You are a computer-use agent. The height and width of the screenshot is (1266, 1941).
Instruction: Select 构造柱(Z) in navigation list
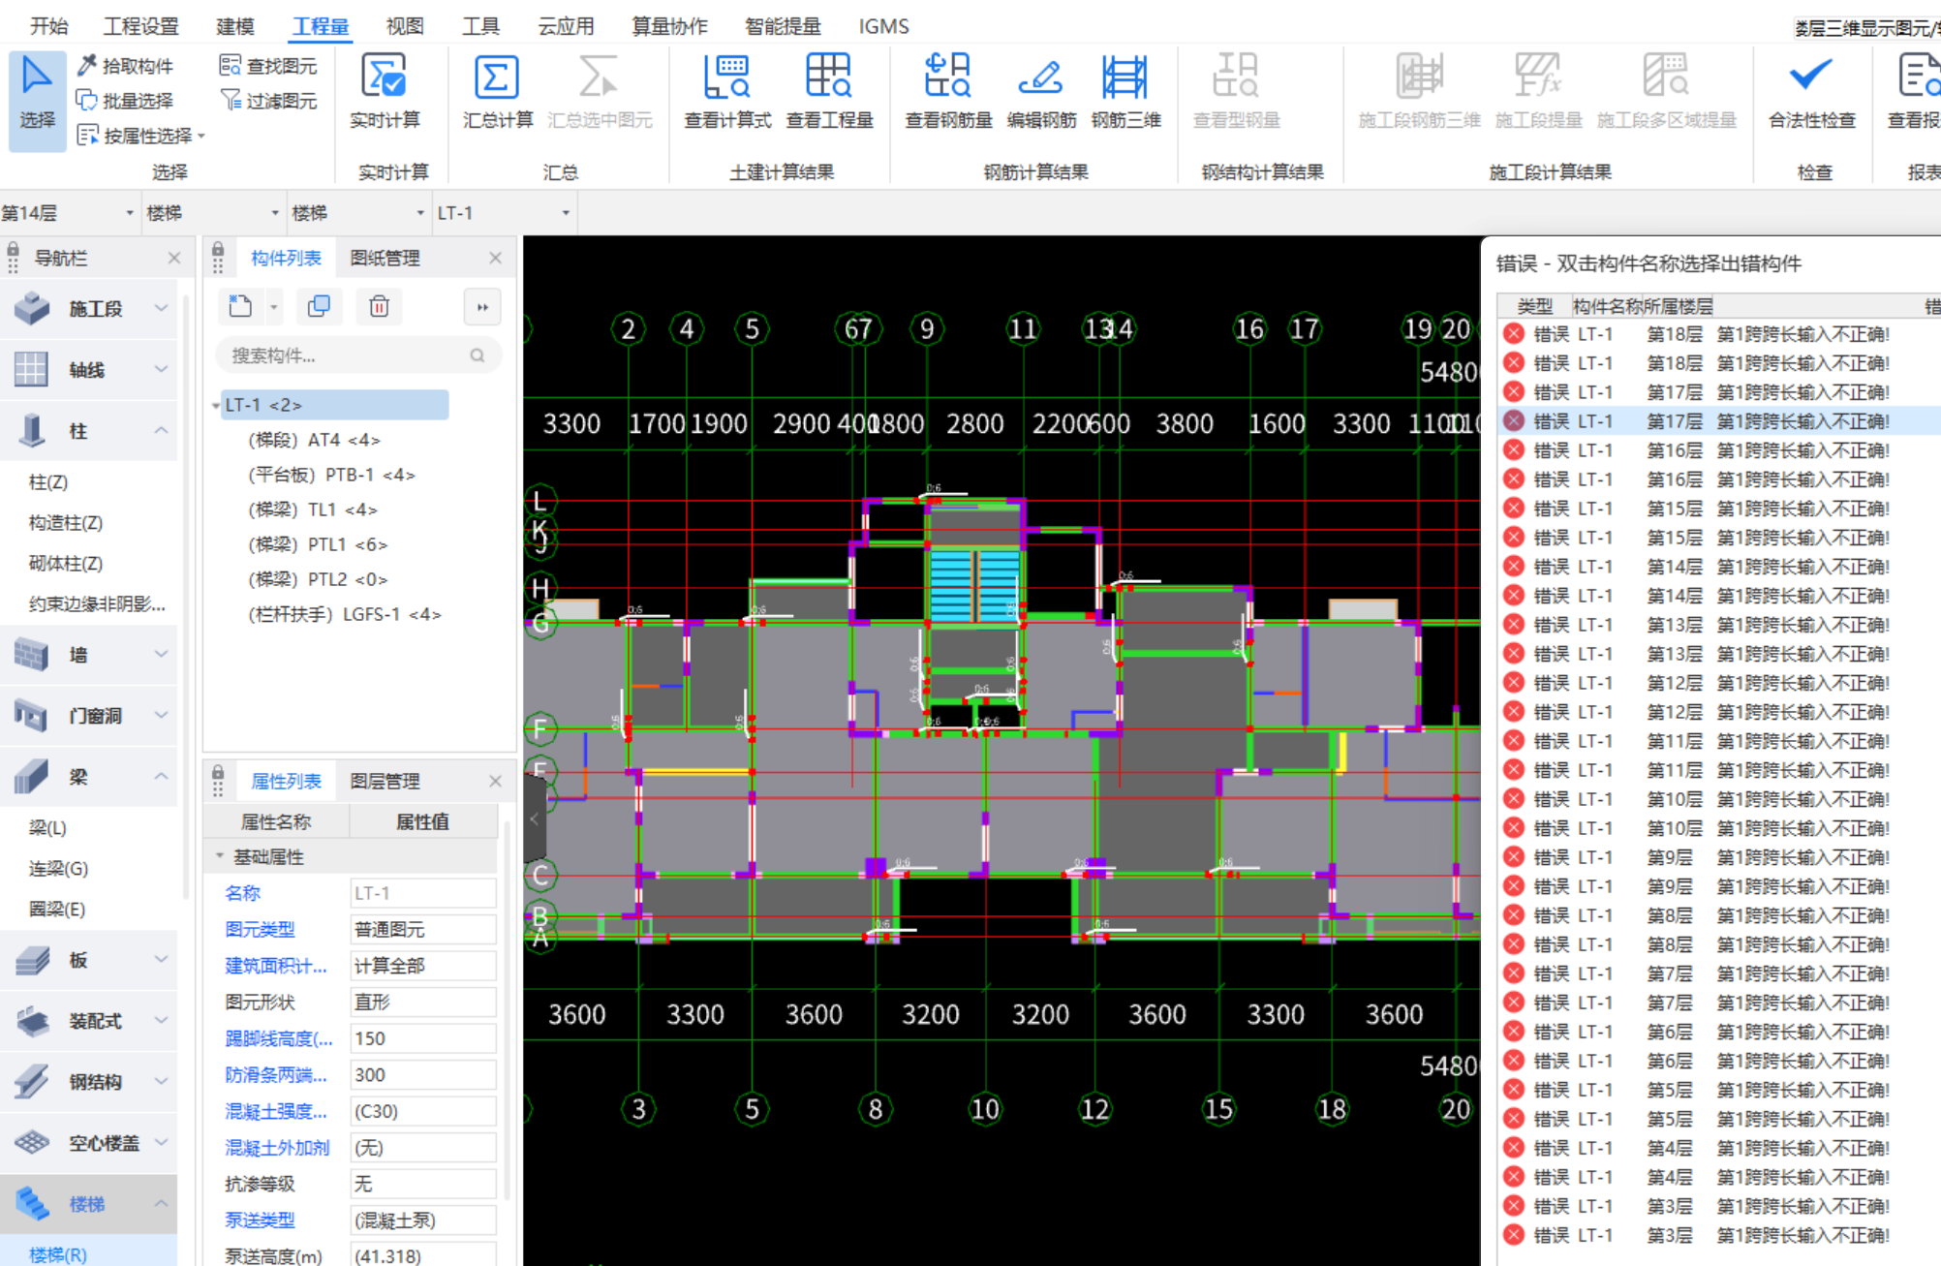[x=66, y=523]
